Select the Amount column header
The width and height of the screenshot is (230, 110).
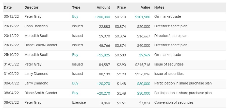[x=103, y=7]
